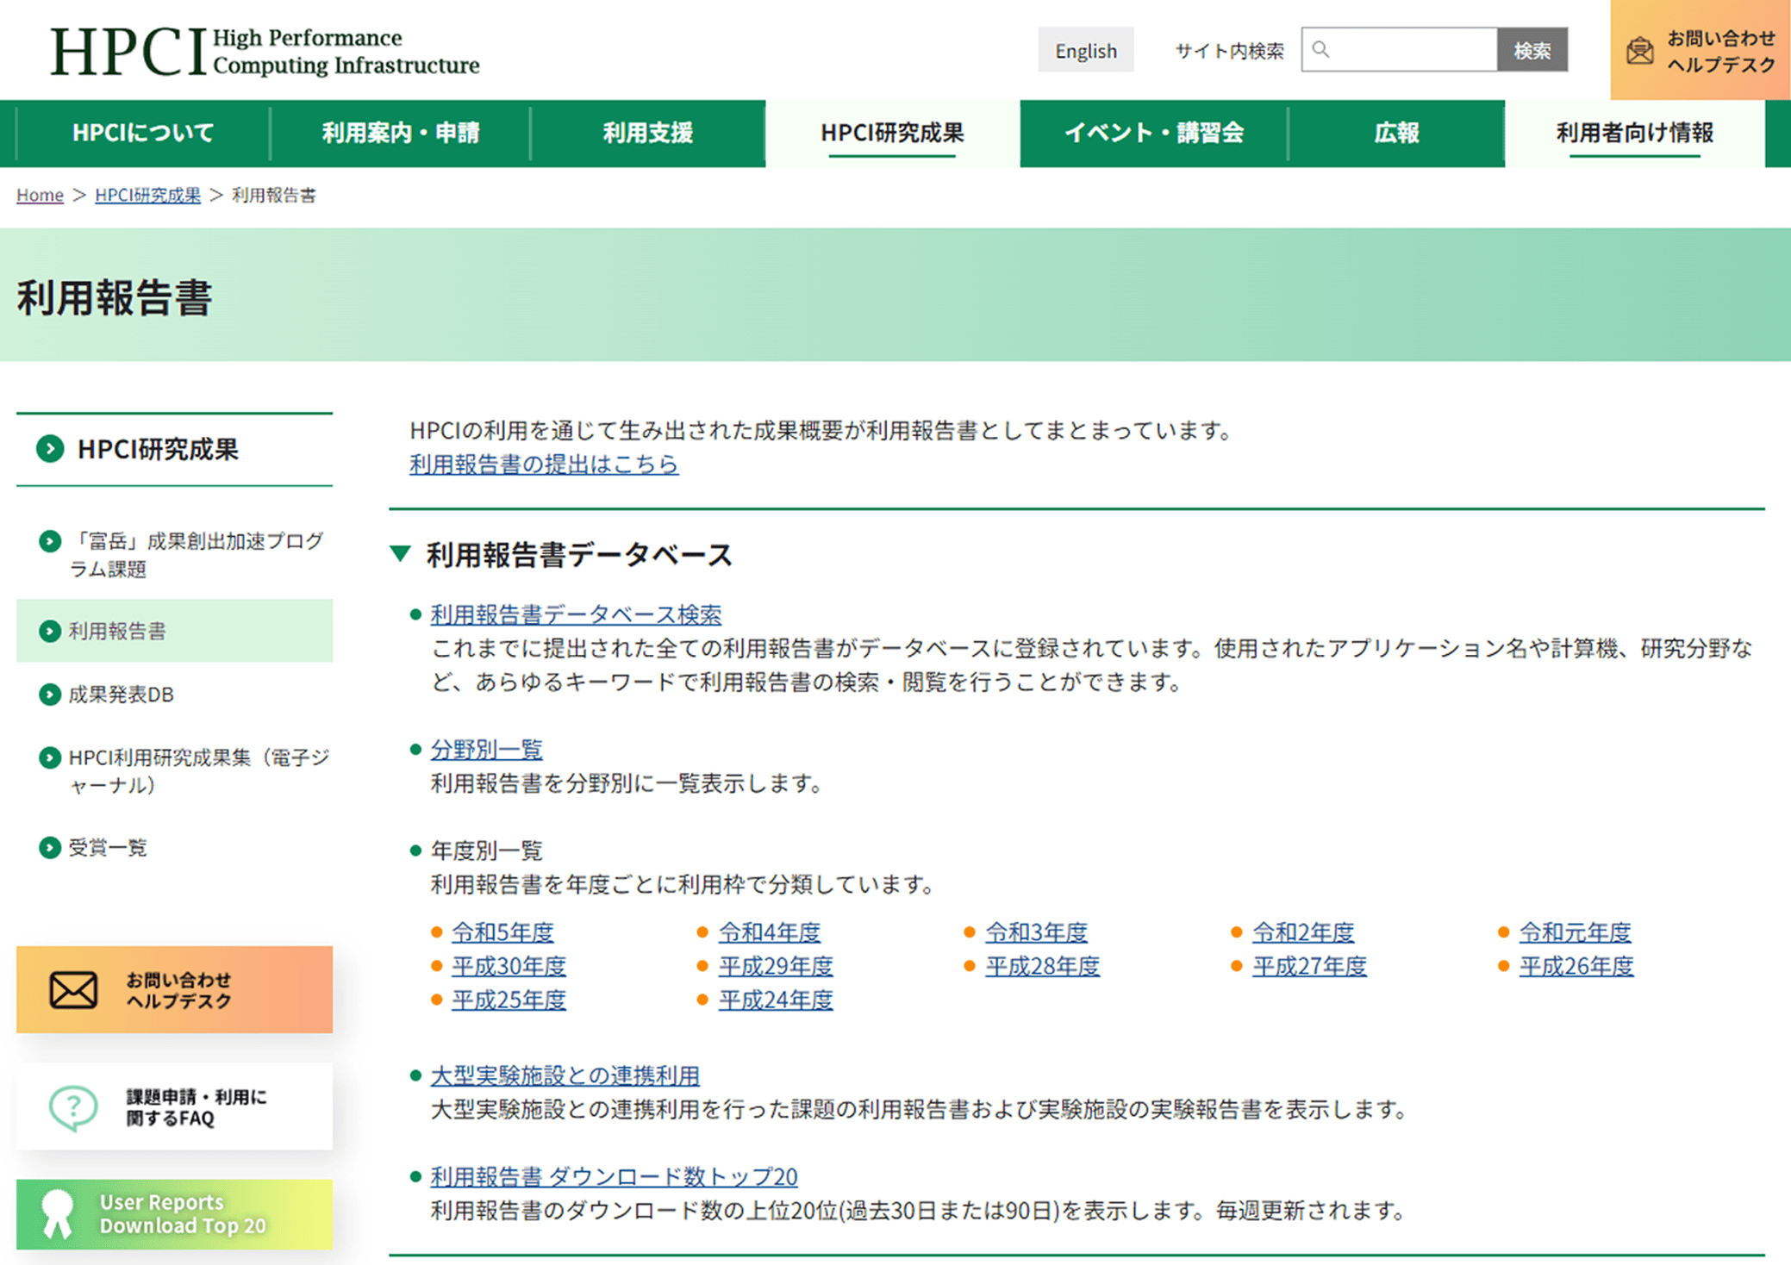1791x1265 pixels.
Task: Click the ribbon award icon on Download Top 20 banner
Action: click(58, 1213)
